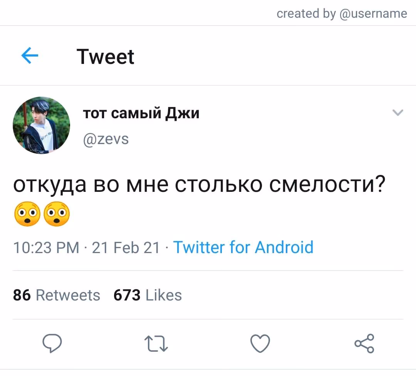Viewport: 416px width, 376px height.
Task: Open tweet options chevron dropdown
Action: (398, 112)
